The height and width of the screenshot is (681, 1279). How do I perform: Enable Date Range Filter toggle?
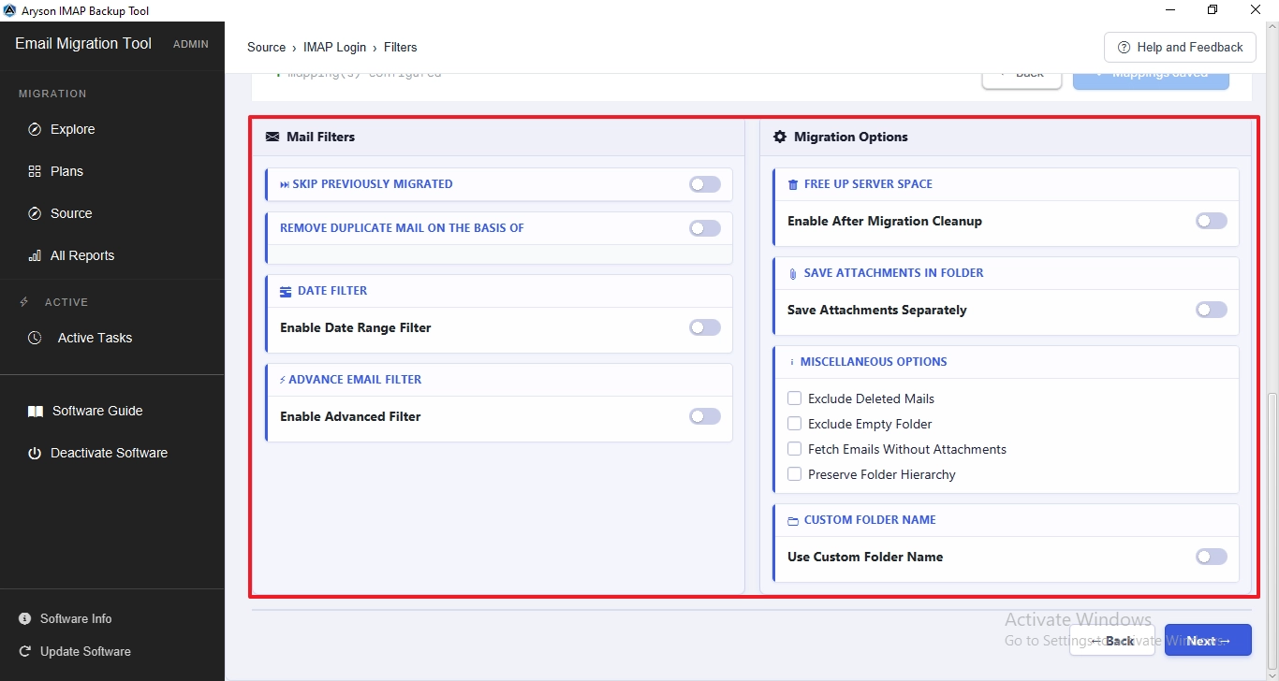[x=705, y=327]
